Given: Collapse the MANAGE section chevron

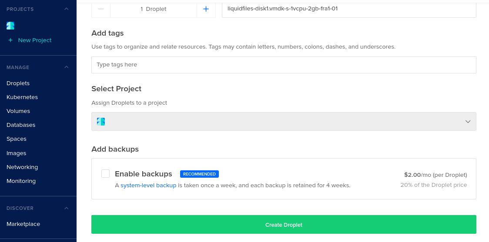Looking at the screenshot, I should pos(67,67).
